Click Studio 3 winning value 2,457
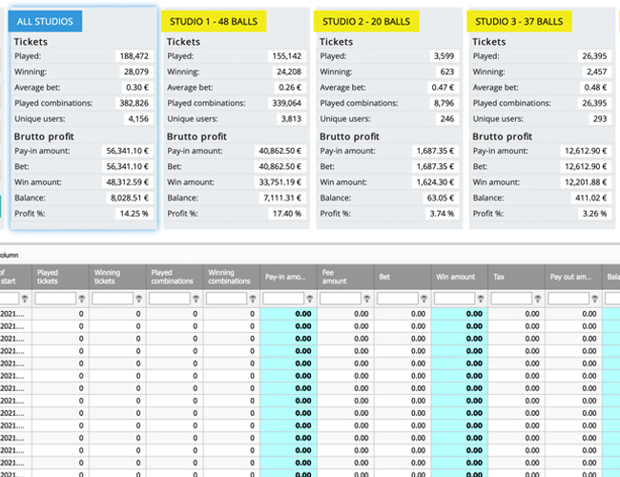 coord(596,72)
